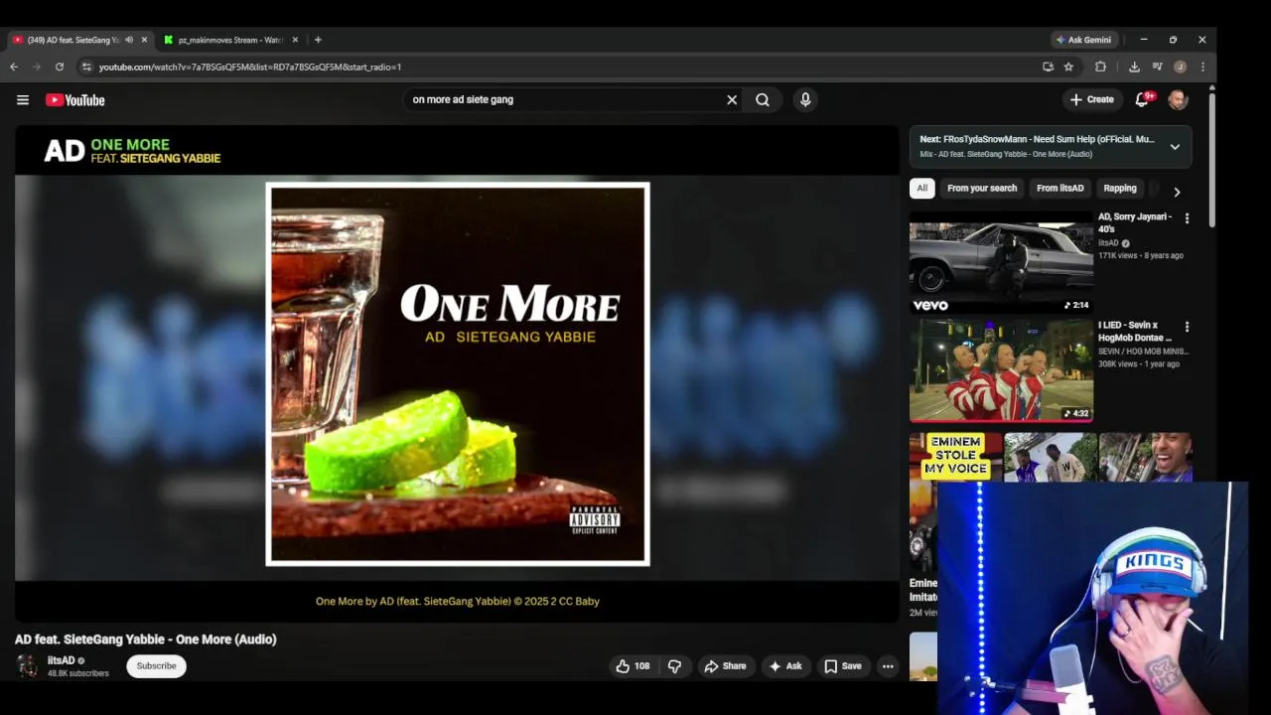
Task: Open options for I LIED video
Action: tap(1187, 327)
